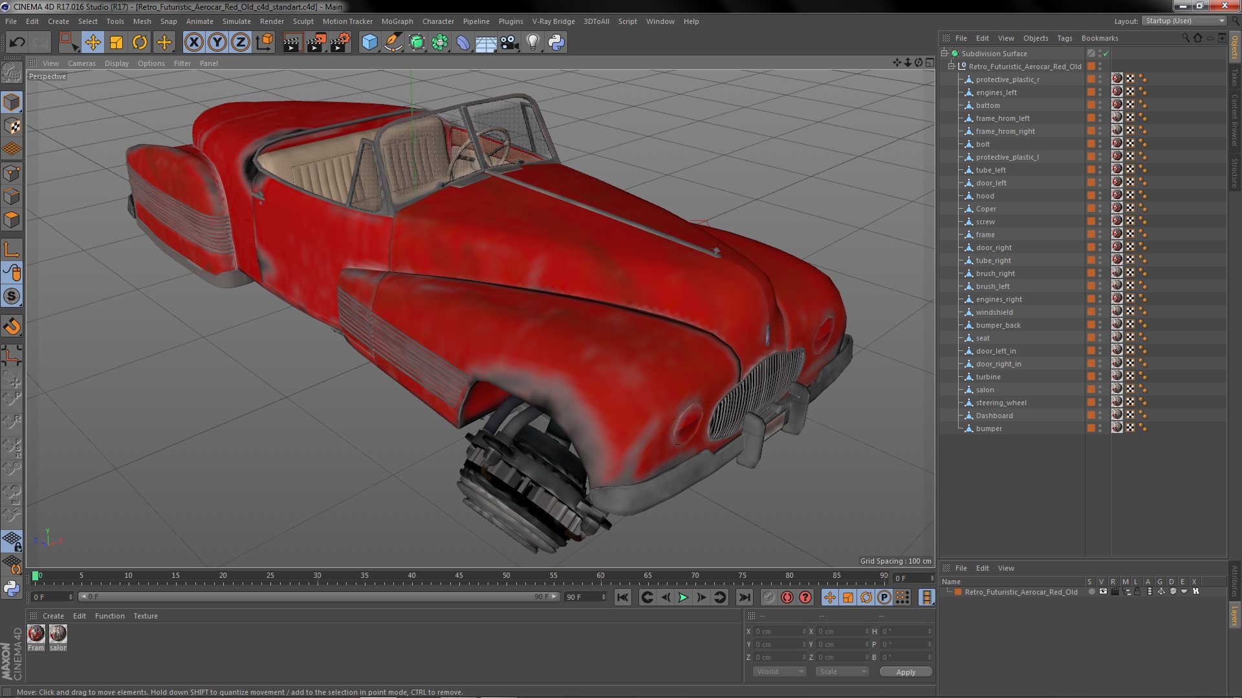Toggle Subdivision Surface enable checkmark
The image size is (1242, 698).
1106,54
